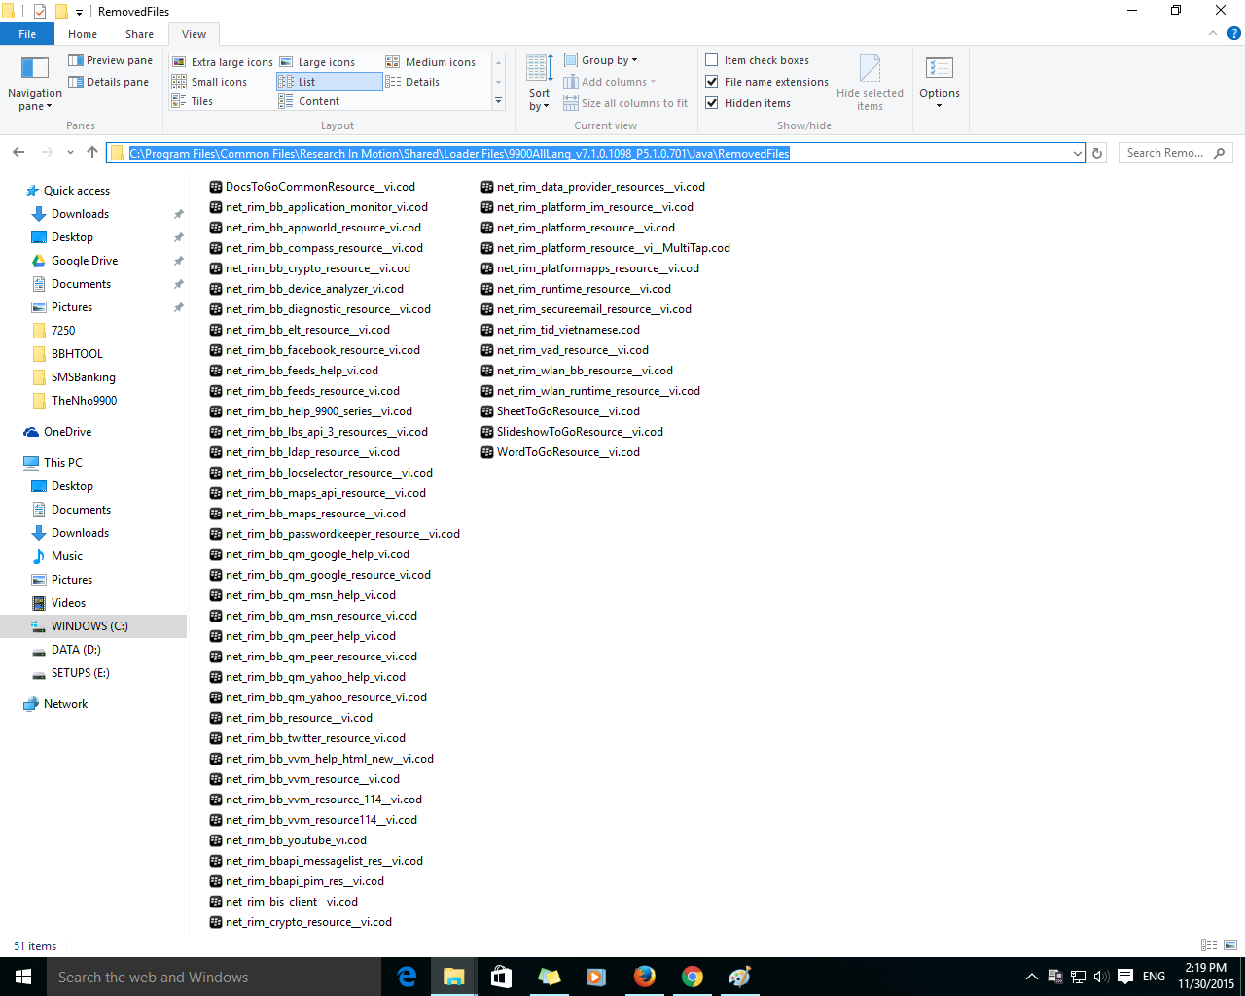Switch to the Share ribbon tab
Screen dimensions: 1245x996
tap(139, 34)
